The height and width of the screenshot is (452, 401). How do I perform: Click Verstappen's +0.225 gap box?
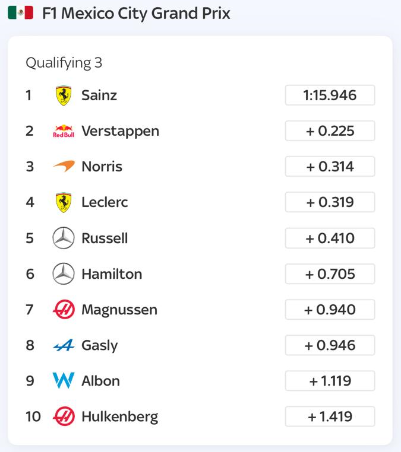(x=330, y=131)
